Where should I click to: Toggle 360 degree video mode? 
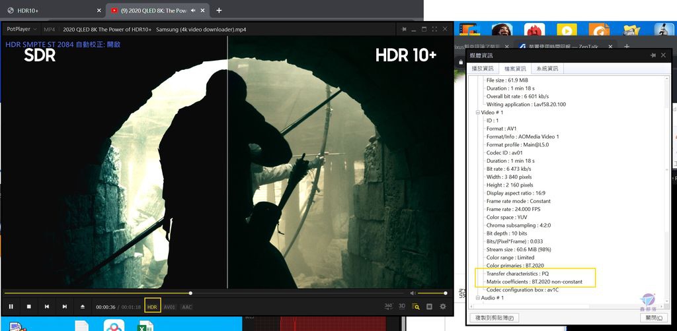pyautogui.click(x=388, y=306)
